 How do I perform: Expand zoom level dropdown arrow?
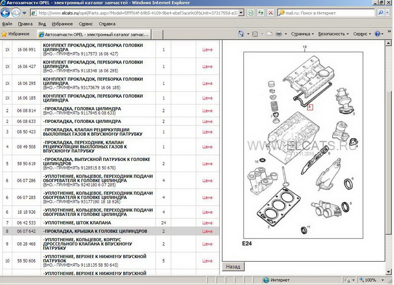pyautogui.click(x=383, y=280)
